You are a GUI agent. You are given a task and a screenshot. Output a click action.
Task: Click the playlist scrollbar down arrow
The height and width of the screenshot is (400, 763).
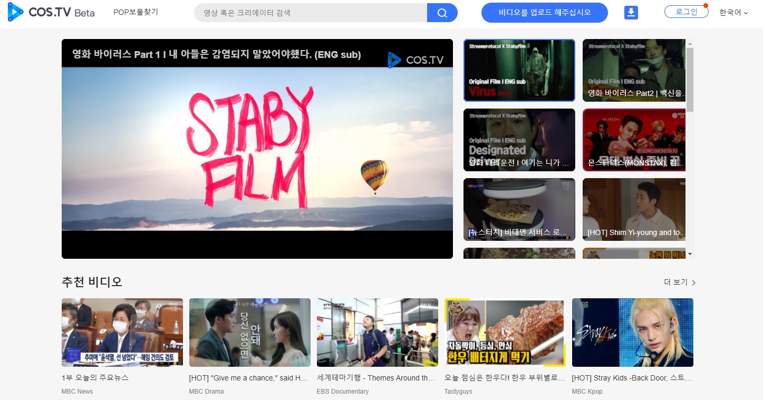pos(690,254)
